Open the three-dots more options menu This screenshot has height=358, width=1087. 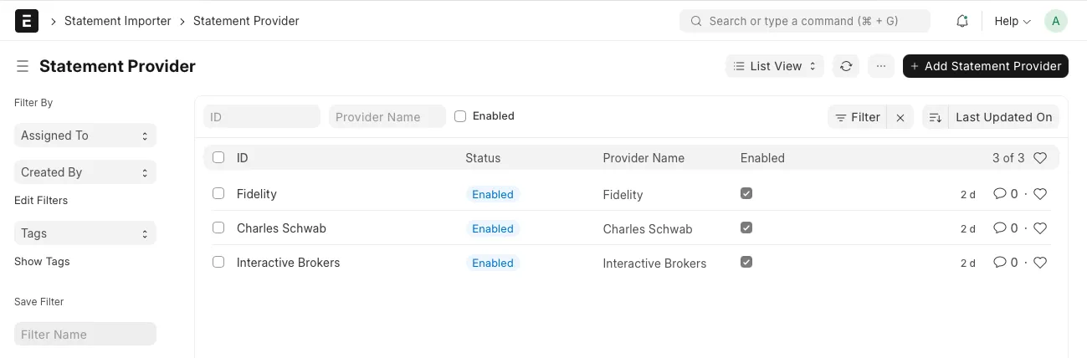[x=880, y=66]
